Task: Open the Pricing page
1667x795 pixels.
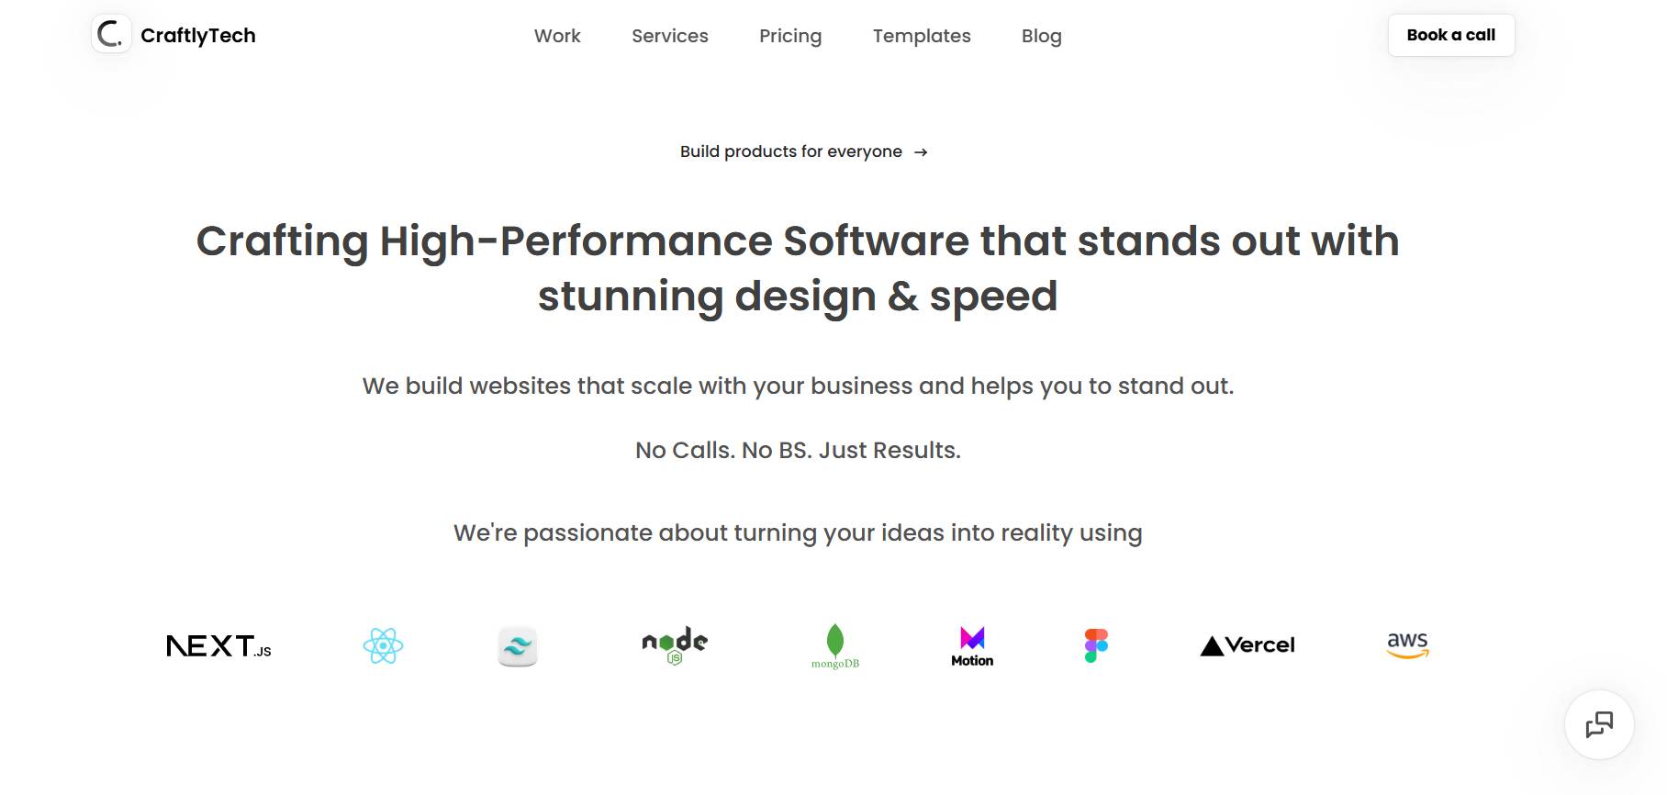Action: (x=790, y=36)
